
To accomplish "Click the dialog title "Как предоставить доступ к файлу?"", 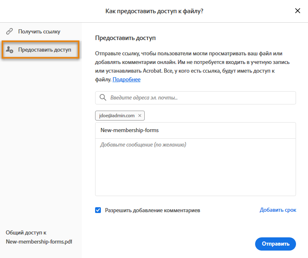I will [x=154, y=11].
